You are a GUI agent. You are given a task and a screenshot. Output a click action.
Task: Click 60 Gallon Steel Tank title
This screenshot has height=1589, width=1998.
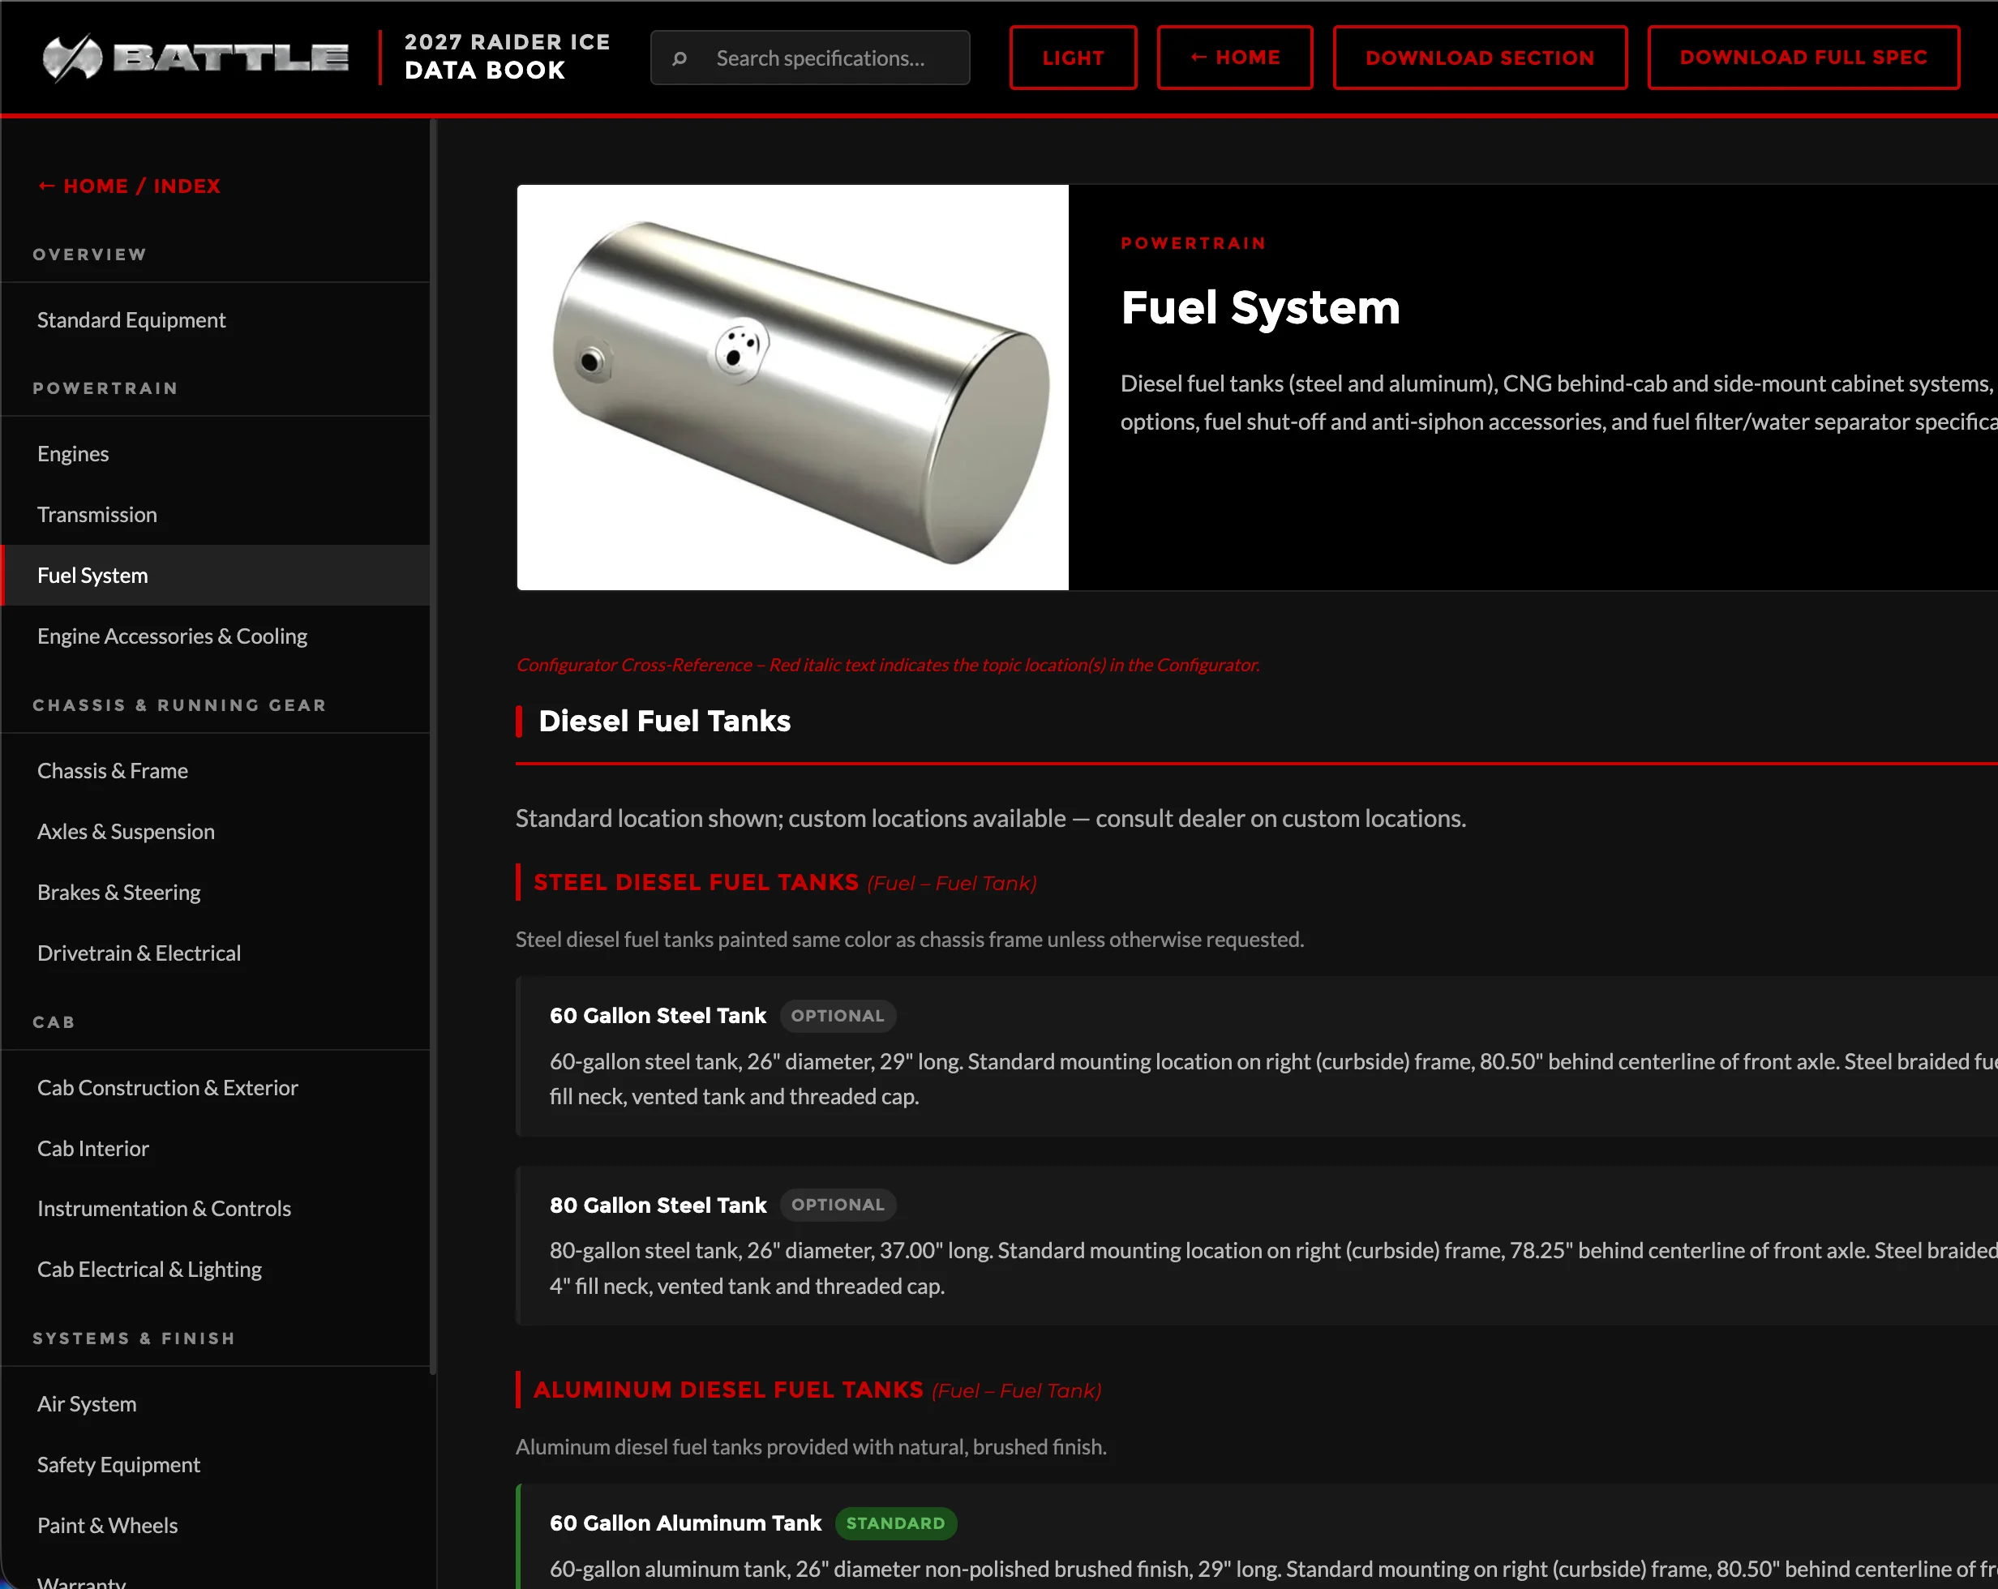pos(657,1017)
